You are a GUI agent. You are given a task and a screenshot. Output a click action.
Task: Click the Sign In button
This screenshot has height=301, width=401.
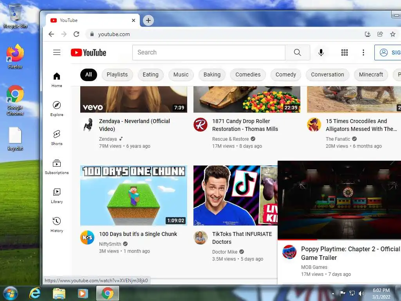tap(388, 53)
